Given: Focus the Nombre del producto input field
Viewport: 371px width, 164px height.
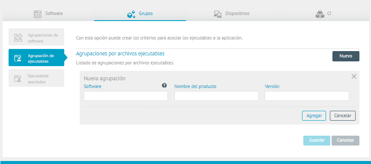Looking at the screenshot, I should [216, 96].
